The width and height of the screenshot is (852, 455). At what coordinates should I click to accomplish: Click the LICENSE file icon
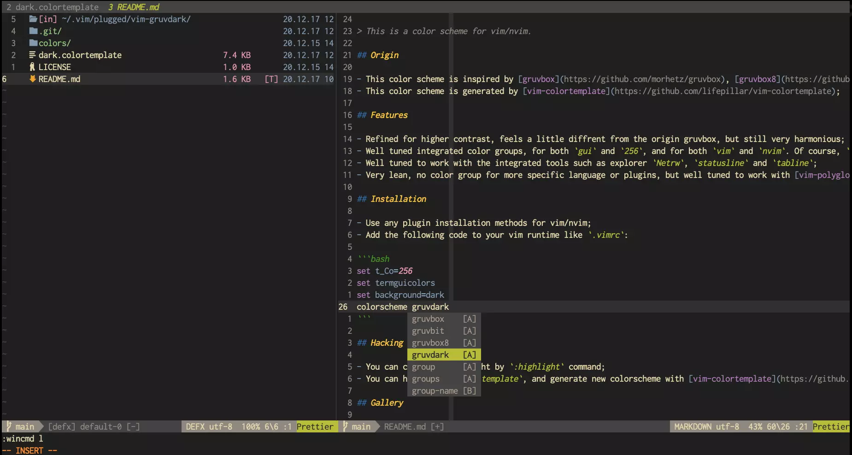[x=32, y=67]
